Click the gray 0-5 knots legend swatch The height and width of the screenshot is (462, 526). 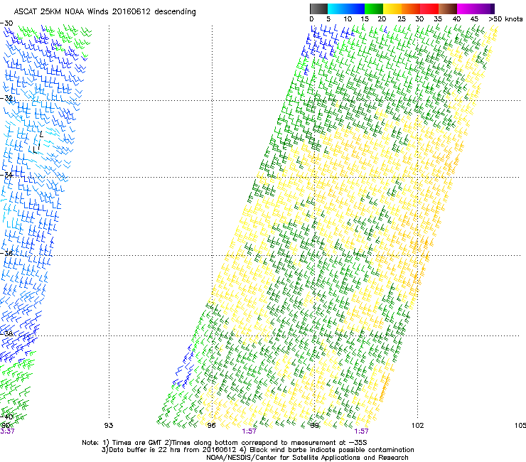(x=318, y=9)
